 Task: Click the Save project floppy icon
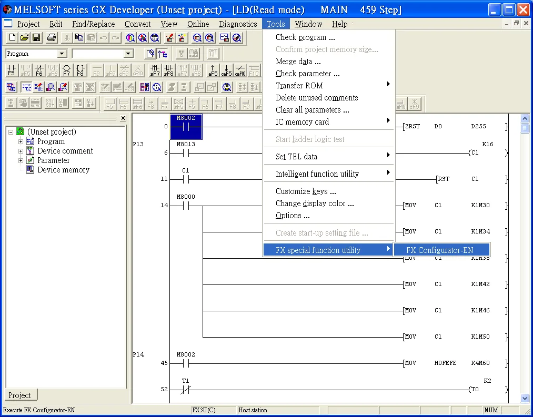click(x=36, y=37)
